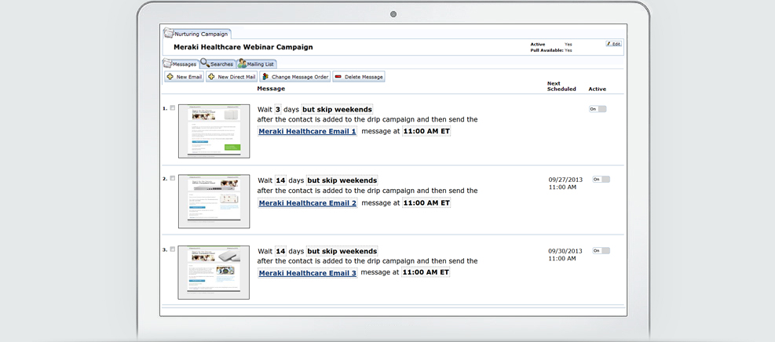Click the envelope icon on Messages tab
The image size is (775, 342).
click(x=167, y=64)
